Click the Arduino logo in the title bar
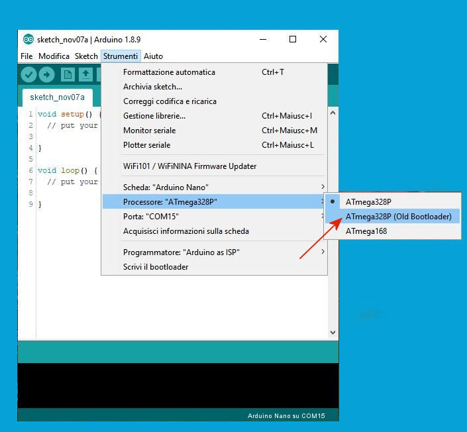Image resolution: width=467 pixels, height=432 pixels. pos(28,40)
